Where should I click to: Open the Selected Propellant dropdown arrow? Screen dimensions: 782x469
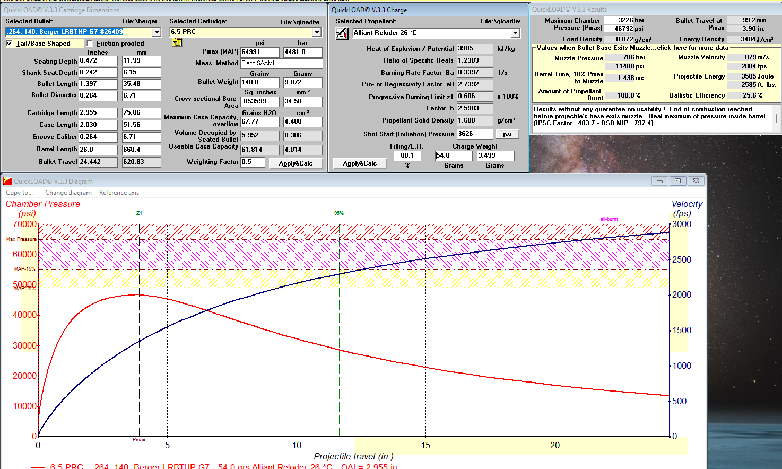(x=515, y=33)
